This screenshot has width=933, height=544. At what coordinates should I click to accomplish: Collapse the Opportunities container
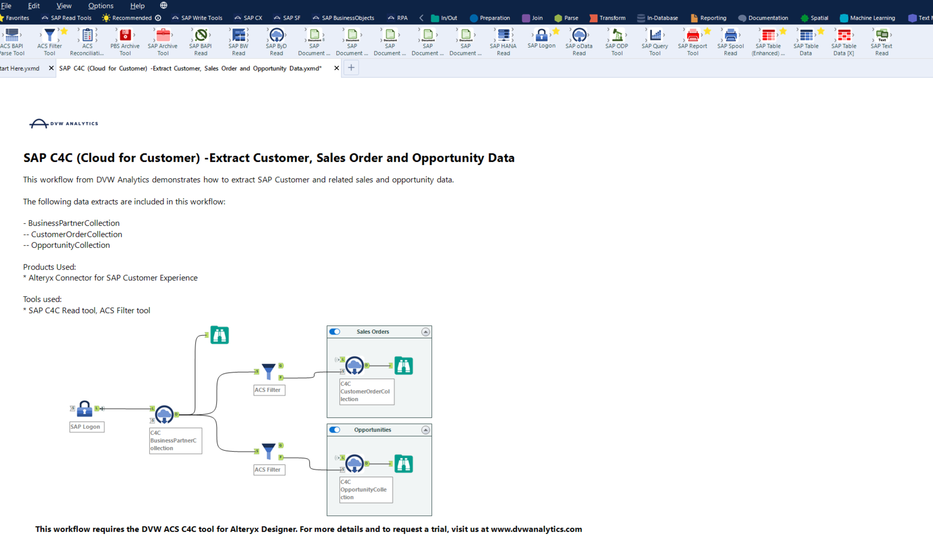pyautogui.click(x=426, y=430)
